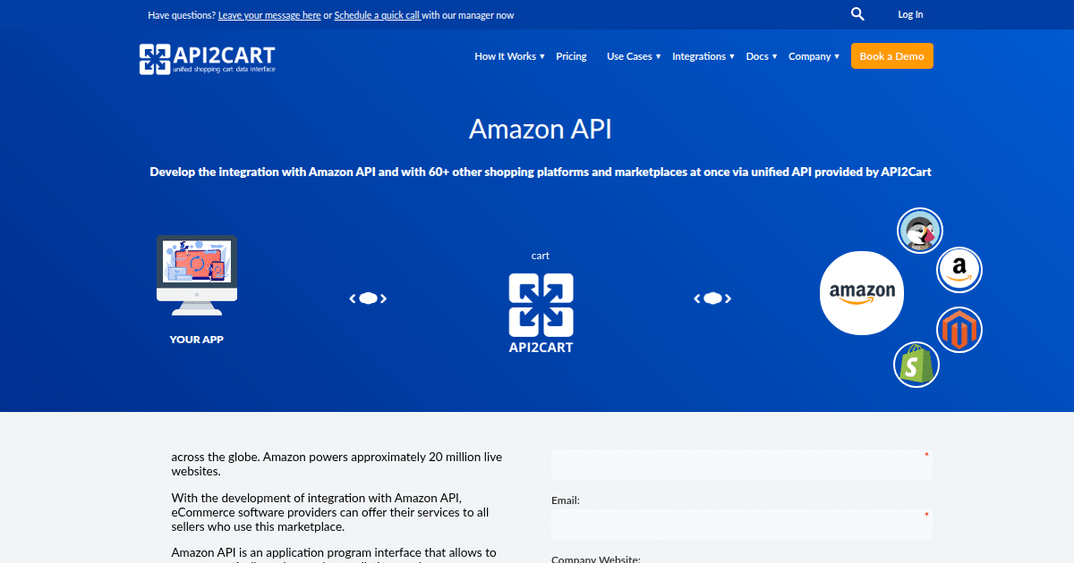The width and height of the screenshot is (1074, 563).
Task: Open the Integrations dropdown
Action: [x=700, y=55]
